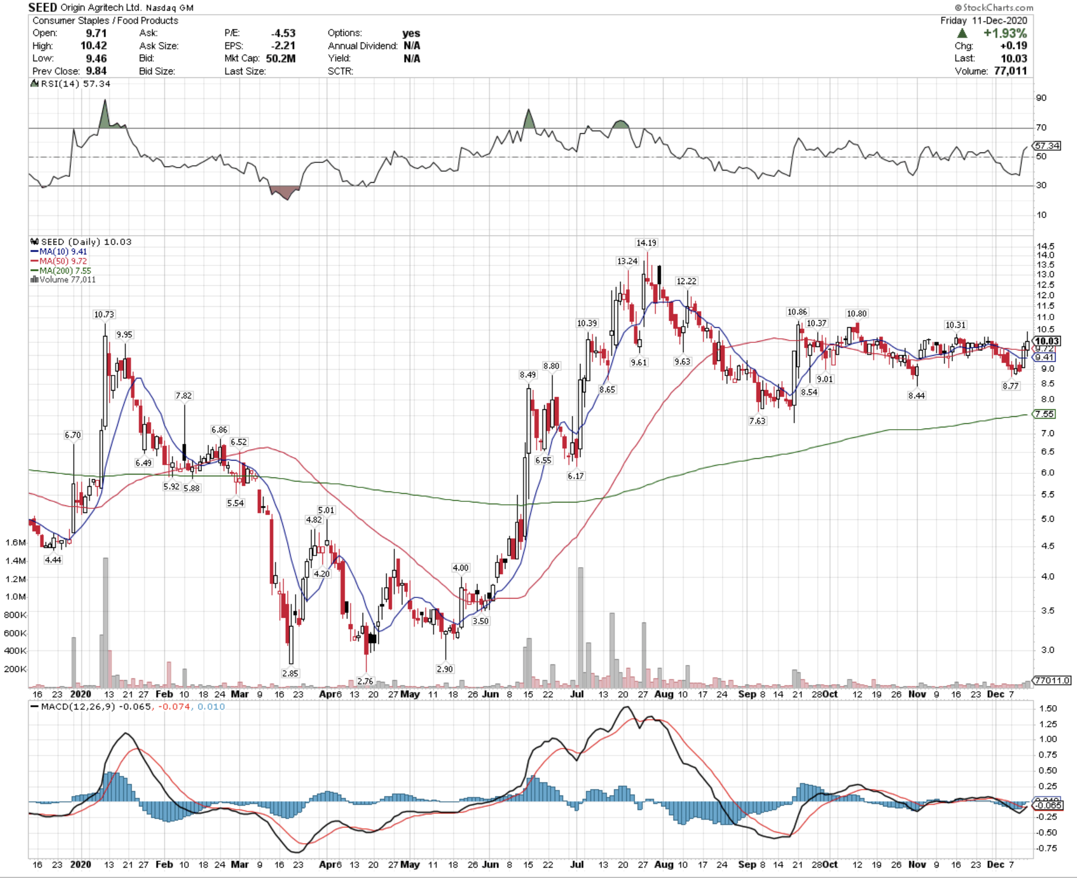Click the 10.73 January high label
This screenshot has width=1077, height=878.
click(x=104, y=314)
